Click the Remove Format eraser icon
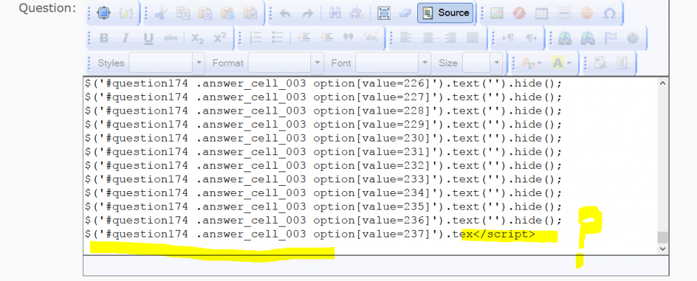 (x=404, y=13)
